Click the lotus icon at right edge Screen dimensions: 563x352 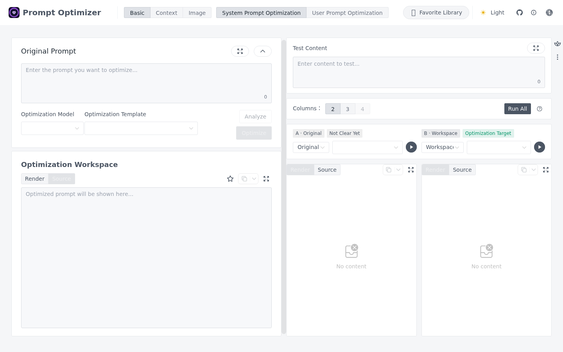[558, 44]
